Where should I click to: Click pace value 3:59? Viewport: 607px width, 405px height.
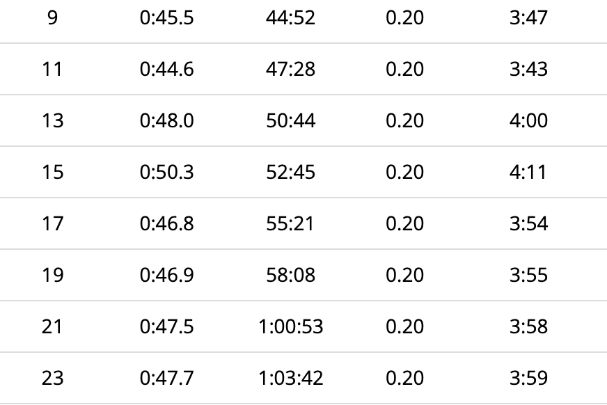point(528,378)
